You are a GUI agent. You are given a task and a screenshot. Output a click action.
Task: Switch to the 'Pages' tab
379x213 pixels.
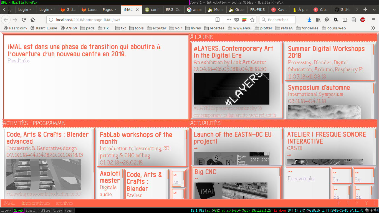tap(108, 9)
